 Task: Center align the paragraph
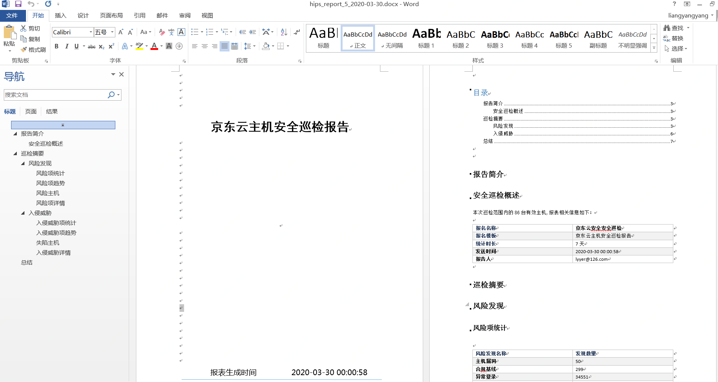[205, 46]
